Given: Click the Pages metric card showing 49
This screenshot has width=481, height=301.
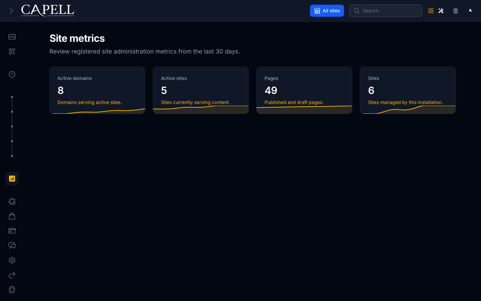Looking at the screenshot, I should [304, 90].
